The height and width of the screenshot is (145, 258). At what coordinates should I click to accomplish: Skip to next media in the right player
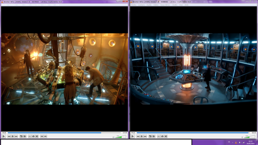click(145, 136)
